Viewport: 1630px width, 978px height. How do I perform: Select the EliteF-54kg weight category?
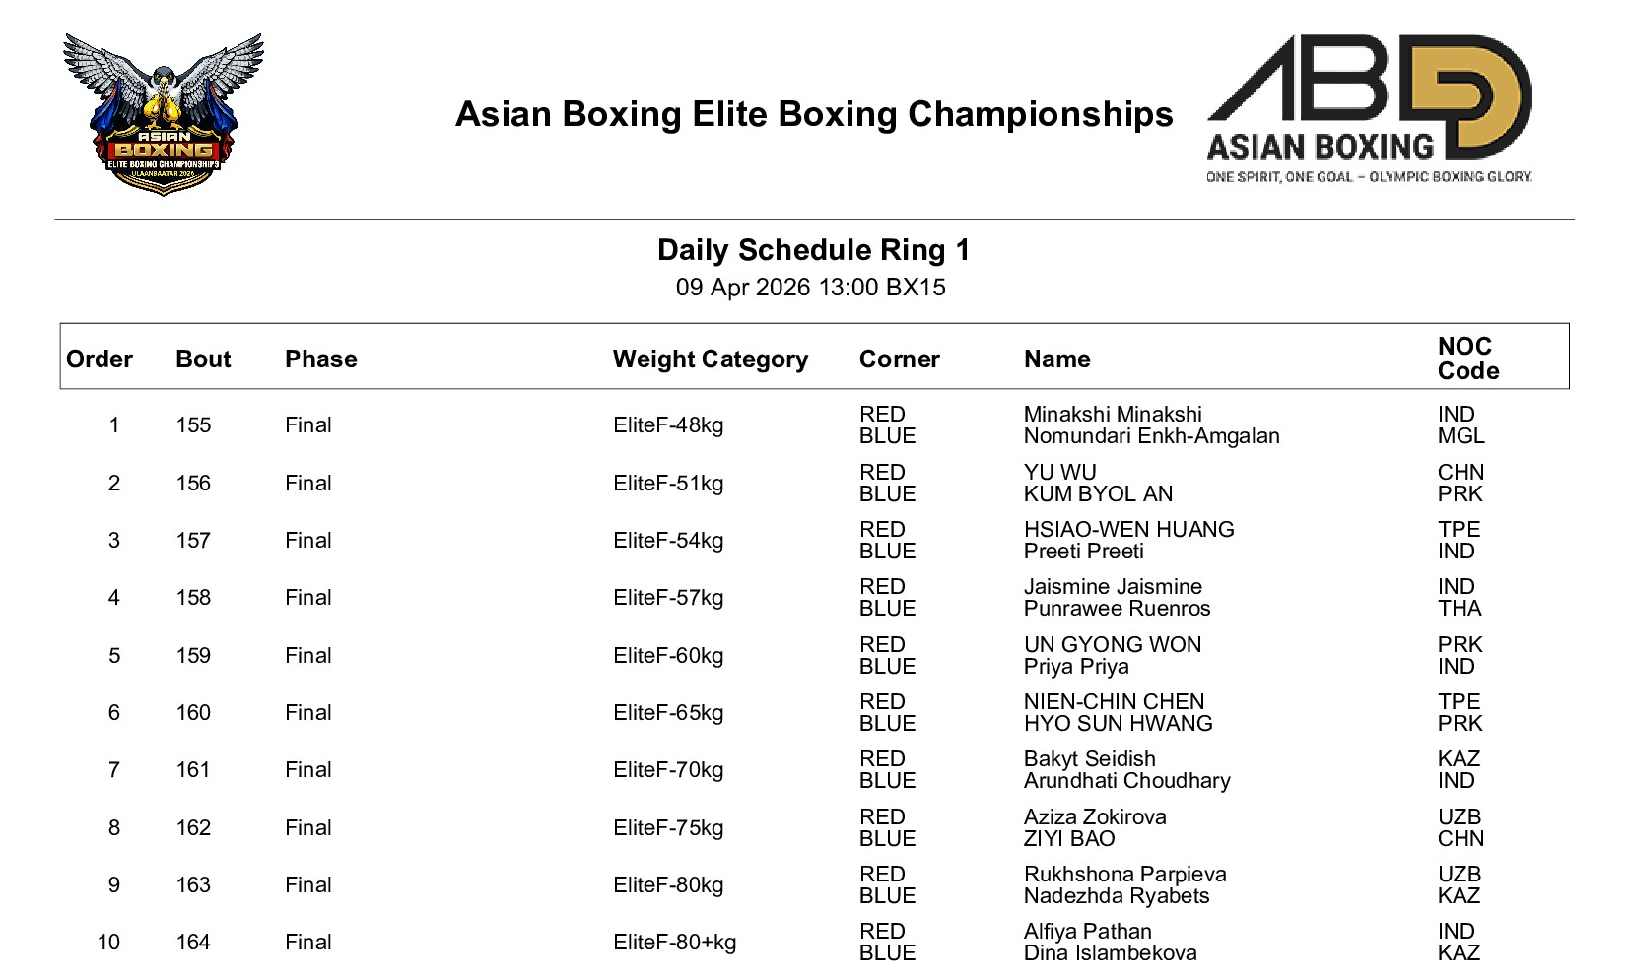pyautogui.click(x=668, y=541)
